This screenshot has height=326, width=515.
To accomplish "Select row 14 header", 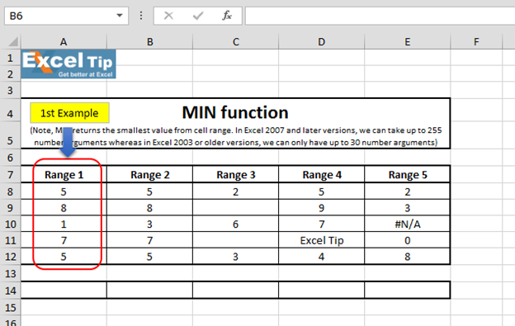I will [10, 291].
